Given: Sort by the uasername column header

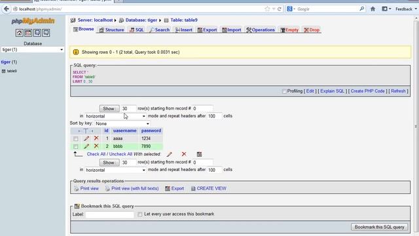Looking at the screenshot, I should tap(124, 130).
